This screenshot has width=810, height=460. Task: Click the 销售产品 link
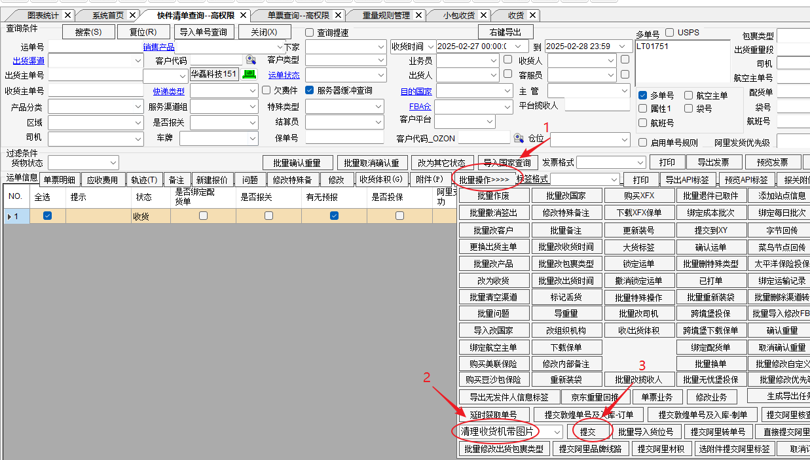159,47
